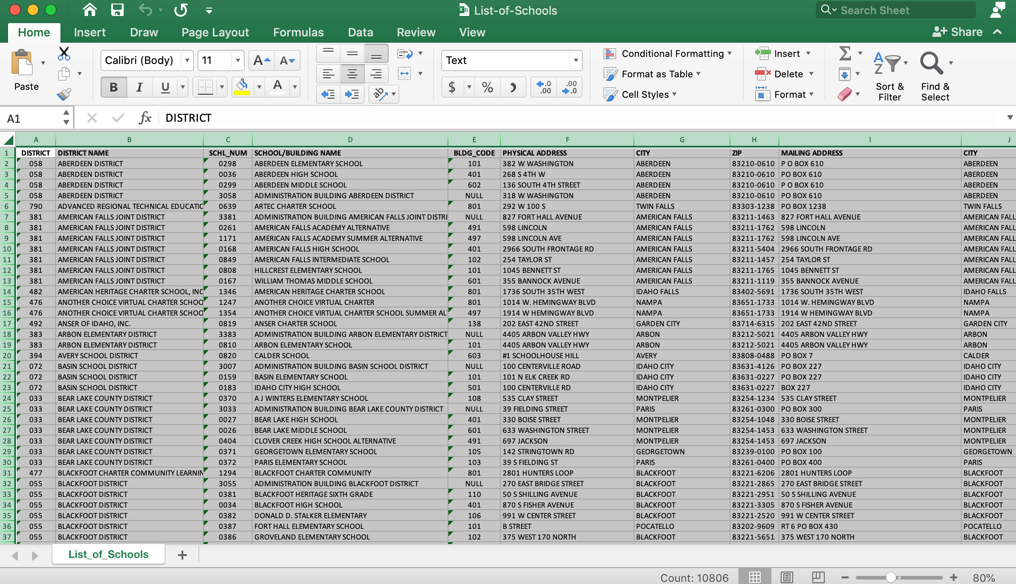Click the Format Painter brush icon
Image resolution: width=1016 pixels, height=584 pixels.
pyautogui.click(x=64, y=94)
